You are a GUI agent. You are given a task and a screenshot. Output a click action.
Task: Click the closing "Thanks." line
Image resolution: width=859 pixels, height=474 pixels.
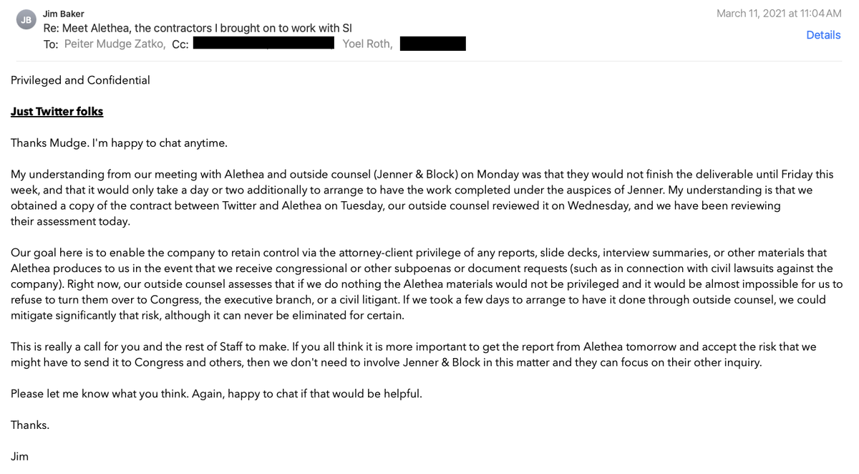point(30,425)
